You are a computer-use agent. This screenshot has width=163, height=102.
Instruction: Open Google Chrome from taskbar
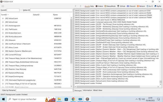pos(73,99)
